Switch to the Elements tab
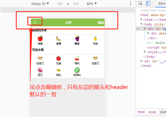Viewport: 166px width, 117px height. [x=162, y=3]
